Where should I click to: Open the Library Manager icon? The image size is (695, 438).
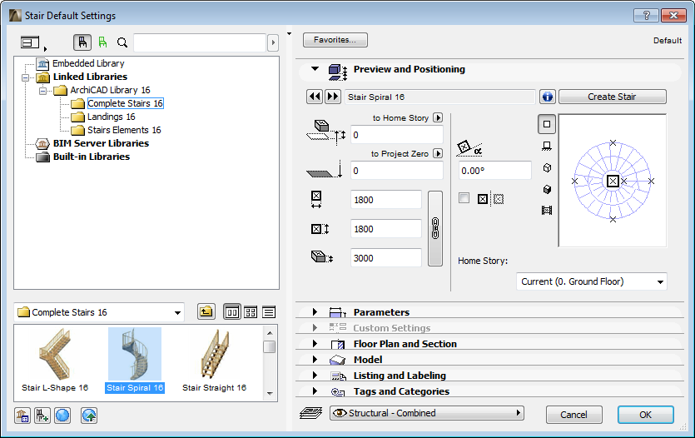tap(22, 416)
